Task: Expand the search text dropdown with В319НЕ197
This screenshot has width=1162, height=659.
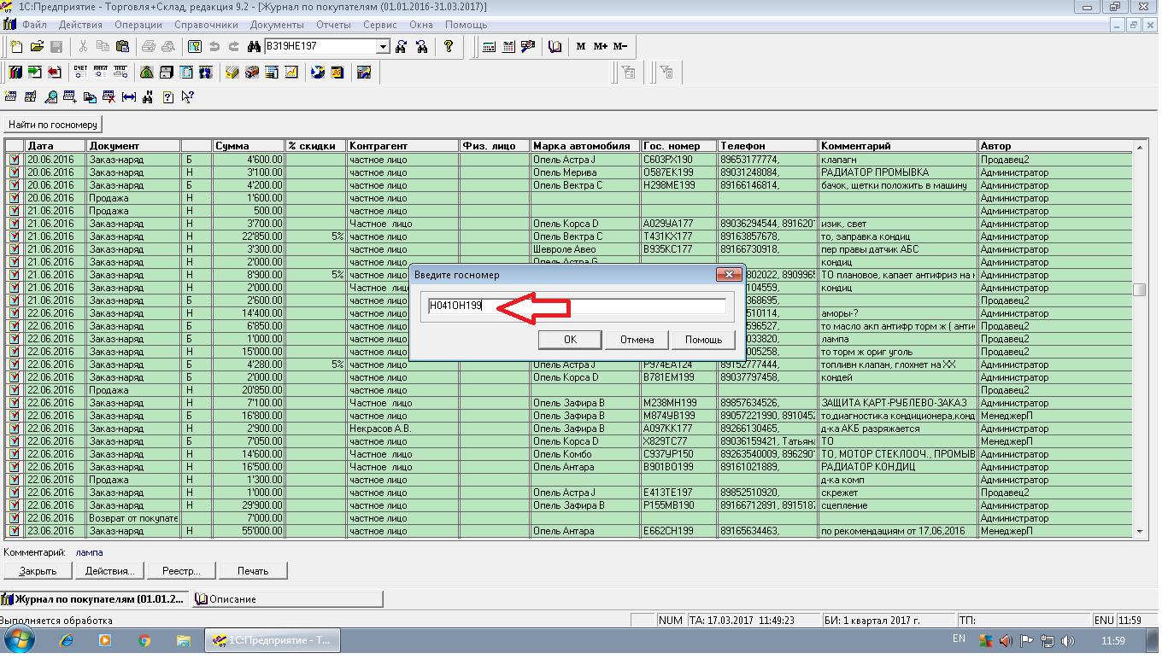Action: (x=382, y=47)
